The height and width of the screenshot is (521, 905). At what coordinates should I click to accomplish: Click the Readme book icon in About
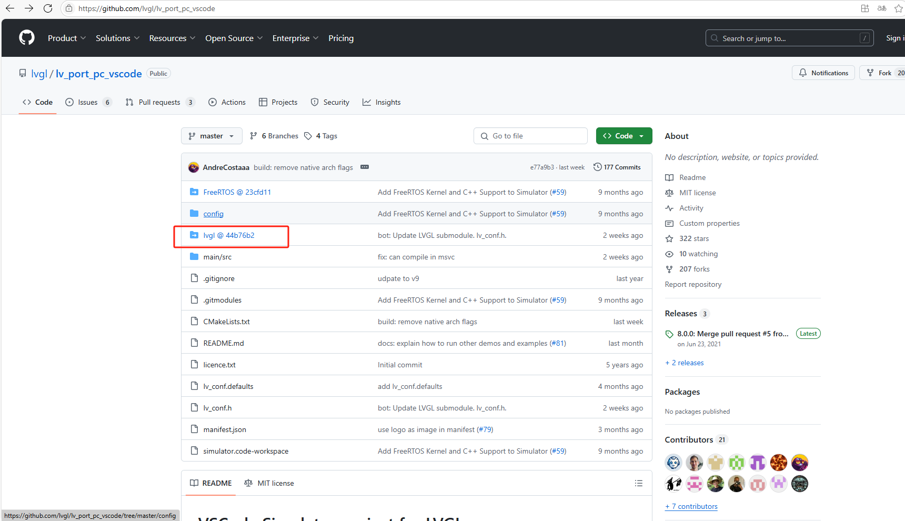(669, 178)
